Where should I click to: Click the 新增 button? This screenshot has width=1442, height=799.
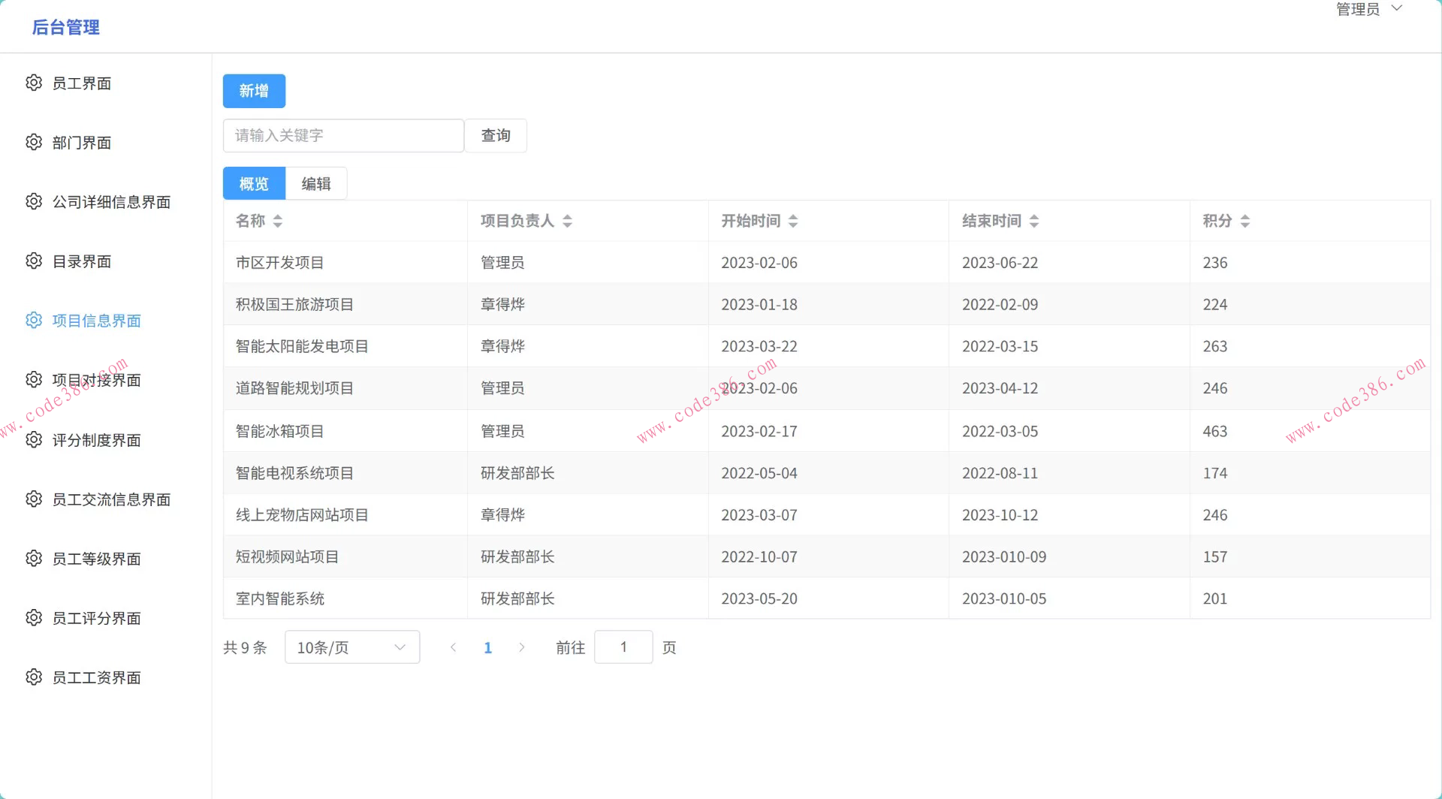pyautogui.click(x=254, y=91)
